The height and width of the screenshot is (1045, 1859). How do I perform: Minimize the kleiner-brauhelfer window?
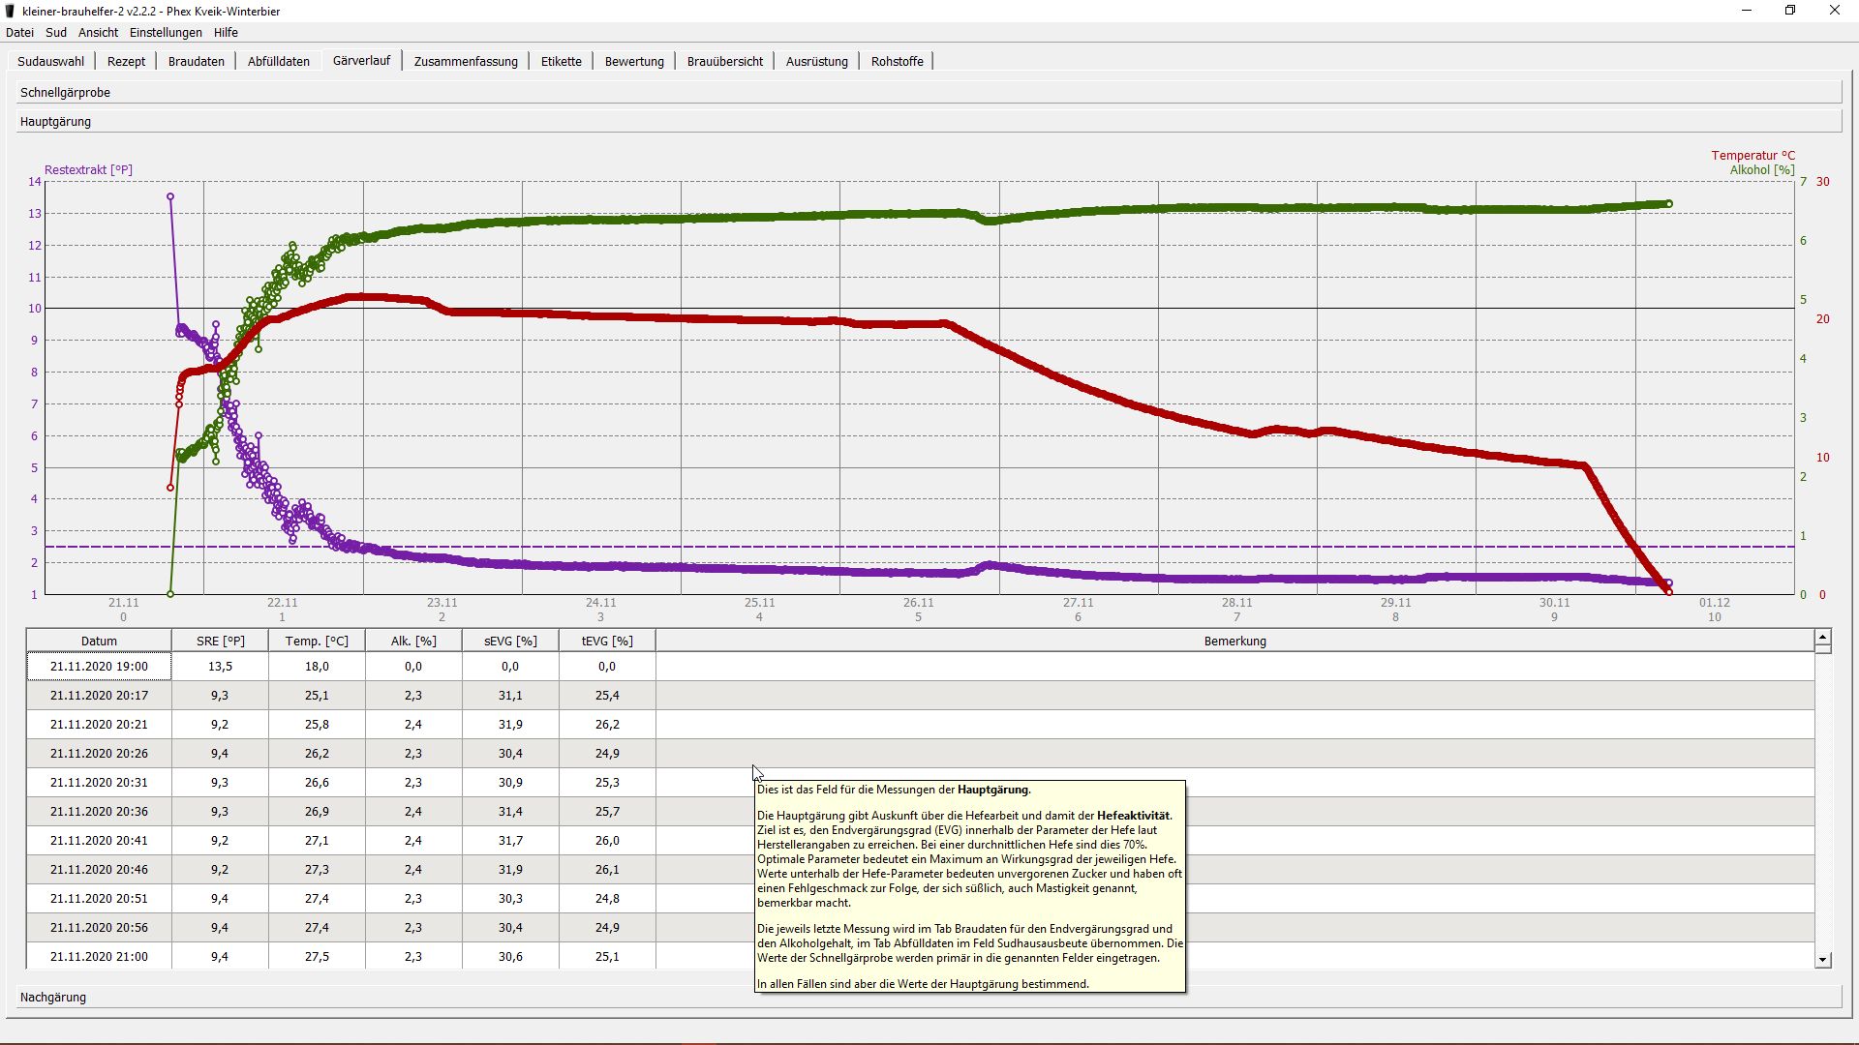point(1747,11)
